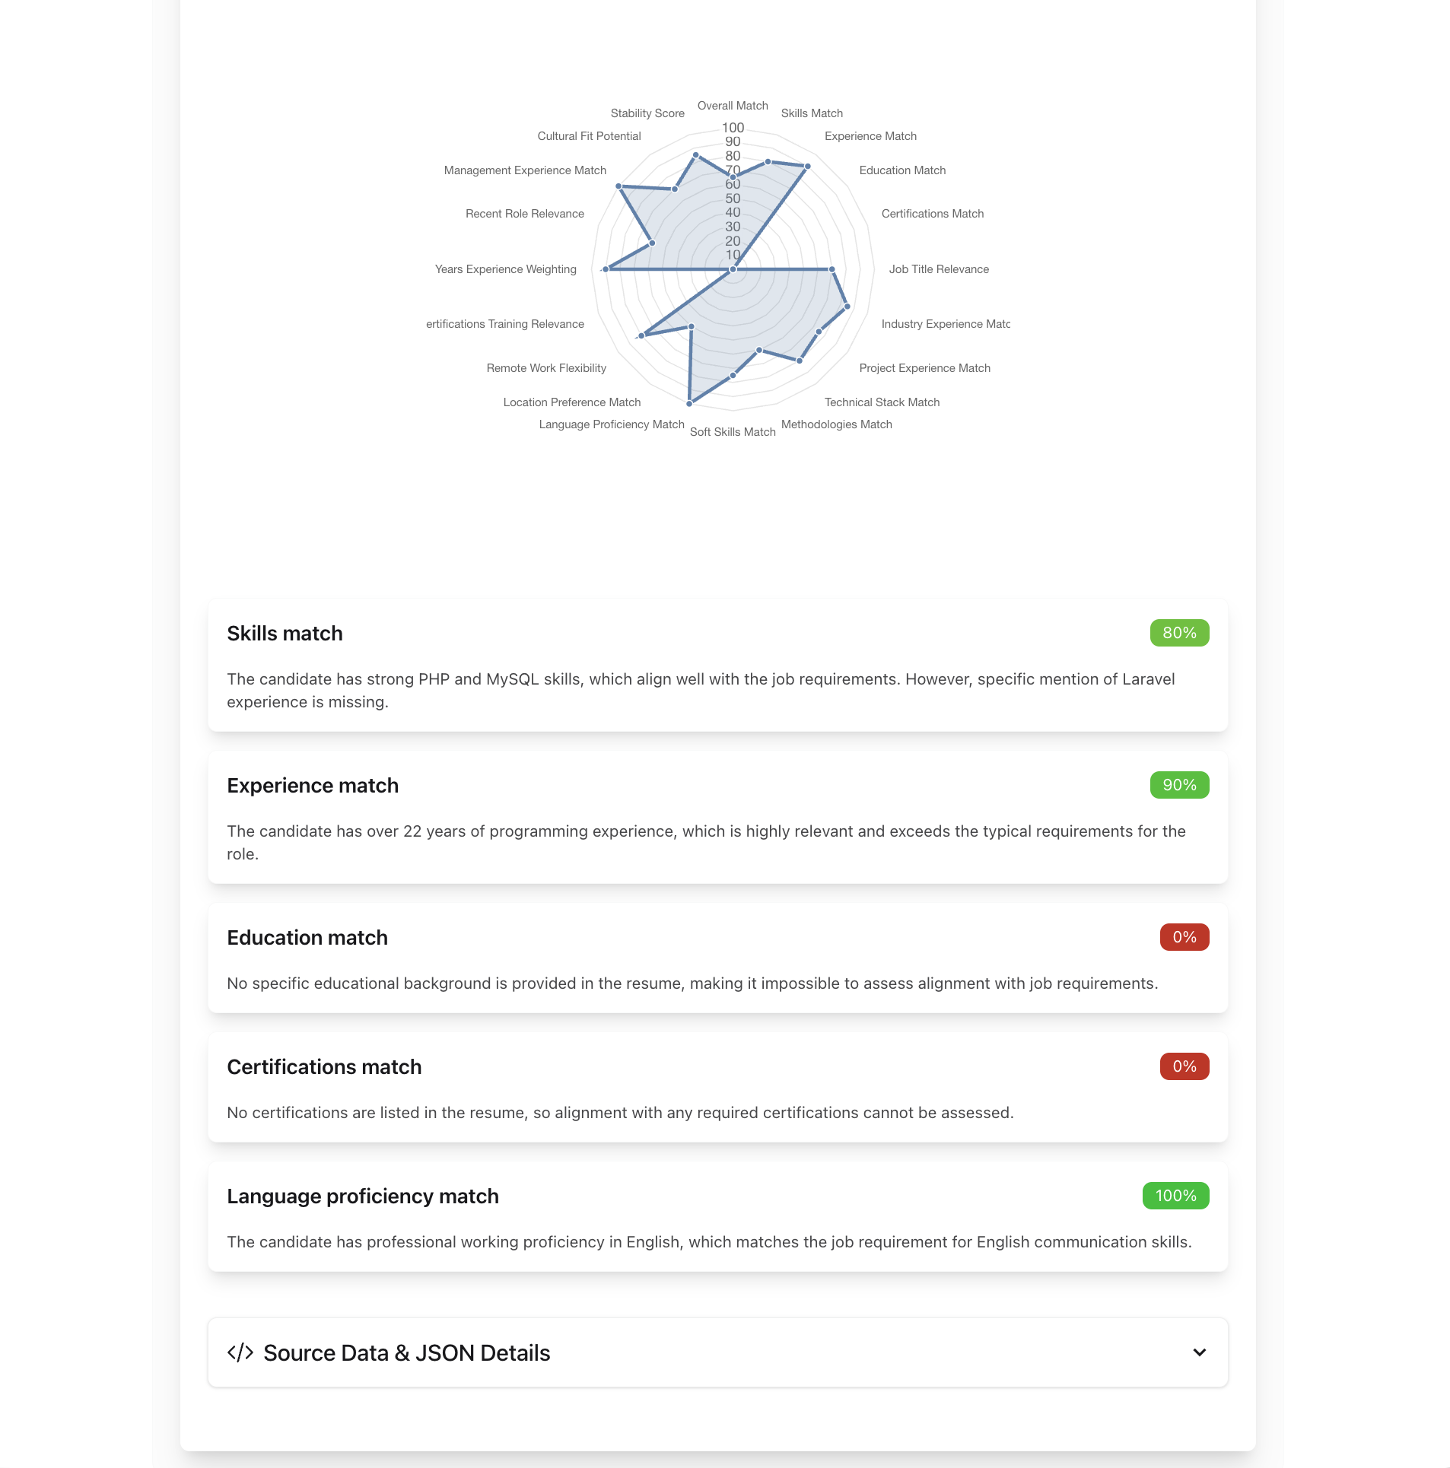1450x1468 pixels.
Task: Click the Years Experience Weighting label
Action: point(505,268)
